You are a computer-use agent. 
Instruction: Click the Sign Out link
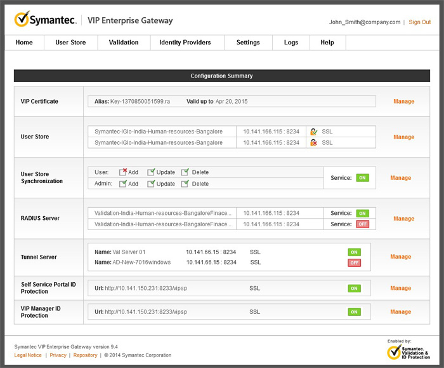(420, 22)
